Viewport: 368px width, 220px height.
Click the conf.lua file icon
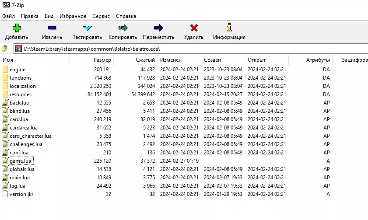[x=5, y=153]
